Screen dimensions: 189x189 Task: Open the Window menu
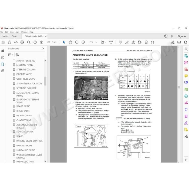[24, 32]
